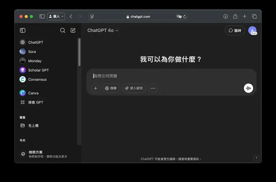
Task: Click the 探索 GPT grid icon
Action: point(22,102)
